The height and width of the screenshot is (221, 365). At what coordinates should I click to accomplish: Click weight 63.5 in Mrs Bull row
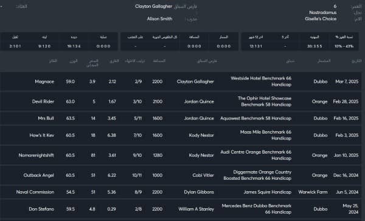click(71, 118)
